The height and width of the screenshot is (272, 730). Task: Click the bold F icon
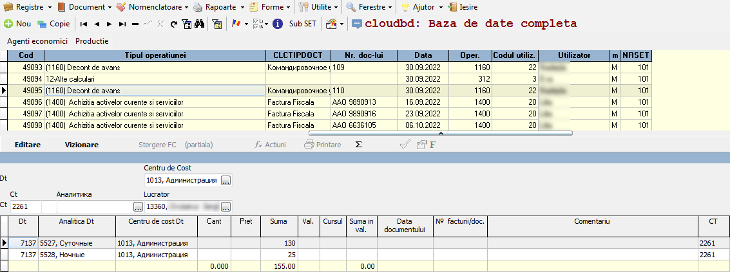432,145
